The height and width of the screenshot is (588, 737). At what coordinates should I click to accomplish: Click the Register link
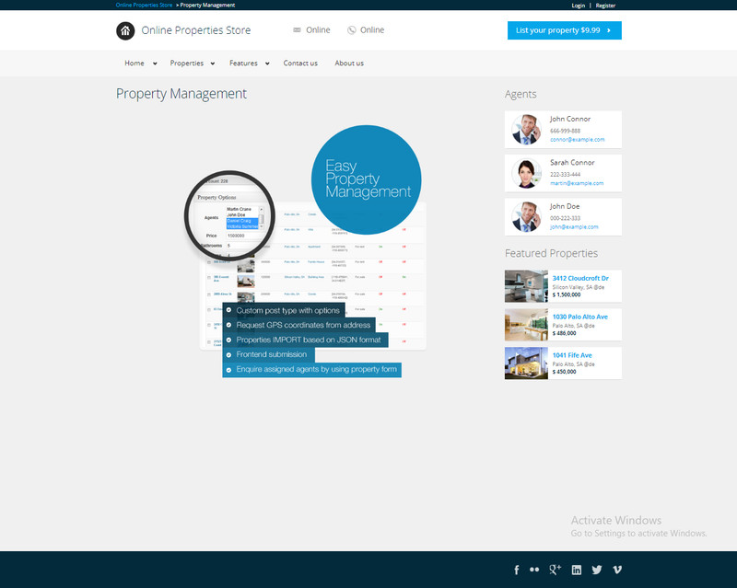coord(605,6)
